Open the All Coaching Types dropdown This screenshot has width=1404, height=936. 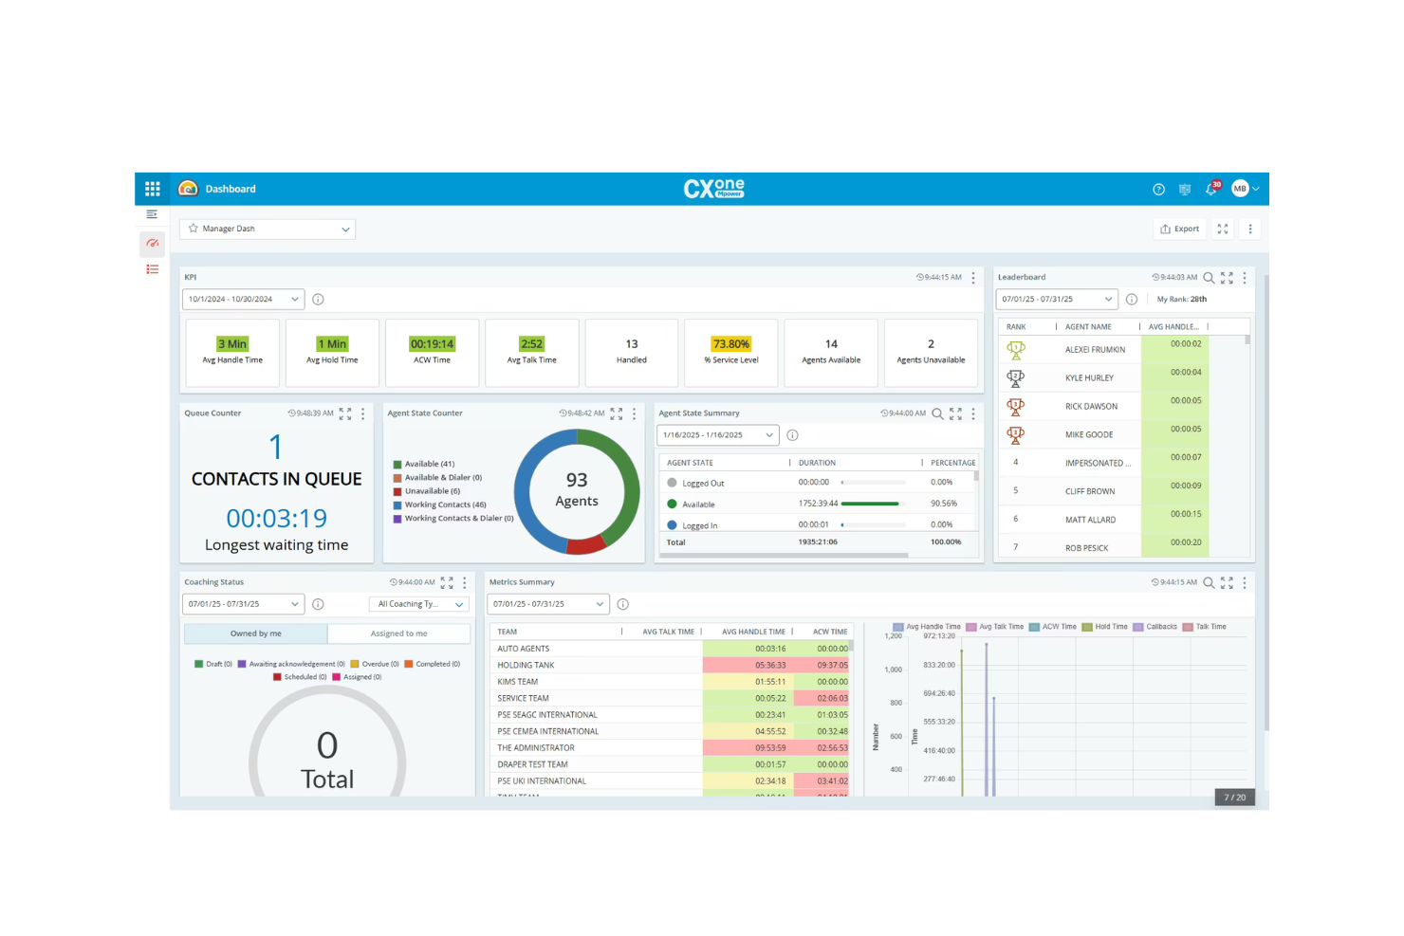coord(418,603)
